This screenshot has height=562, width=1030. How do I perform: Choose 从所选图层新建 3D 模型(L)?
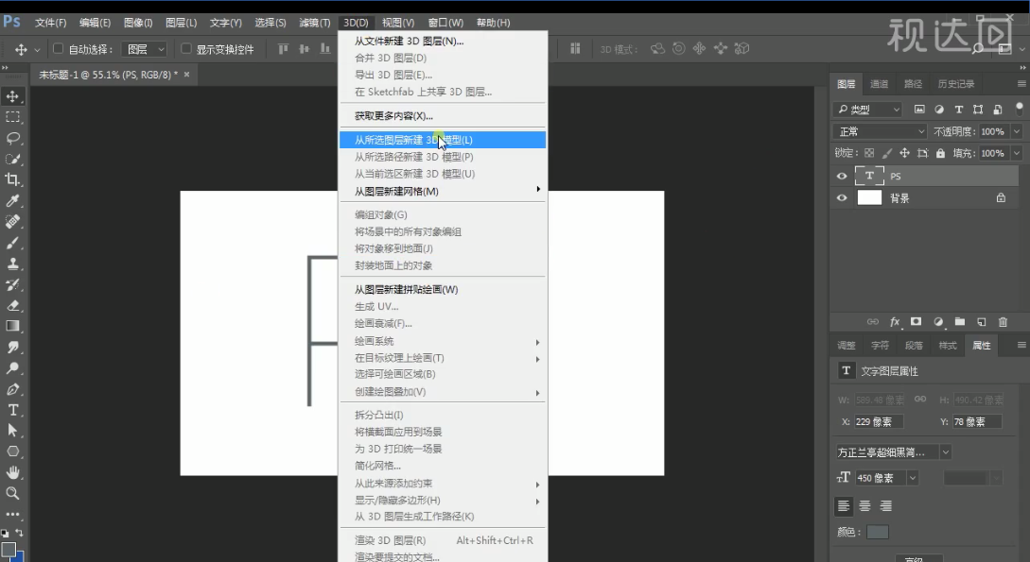click(442, 140)
